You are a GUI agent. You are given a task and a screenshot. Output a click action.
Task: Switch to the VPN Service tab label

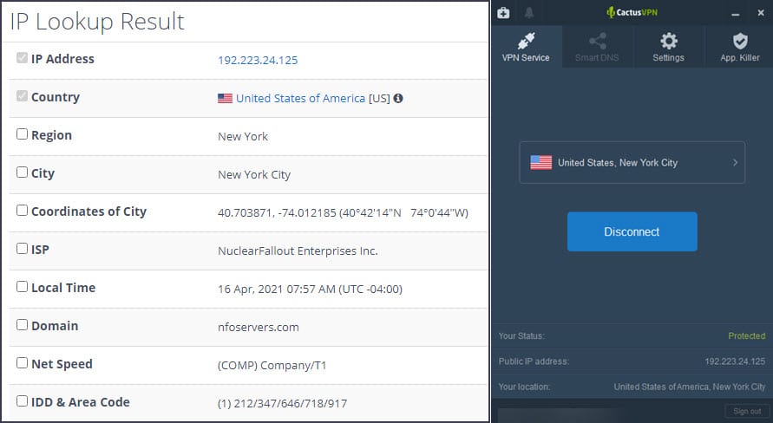pos(526,57)
